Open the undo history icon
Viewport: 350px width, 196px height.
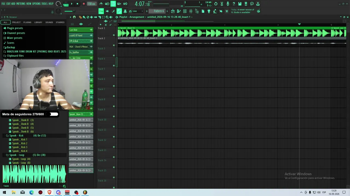tap(216, 4)
